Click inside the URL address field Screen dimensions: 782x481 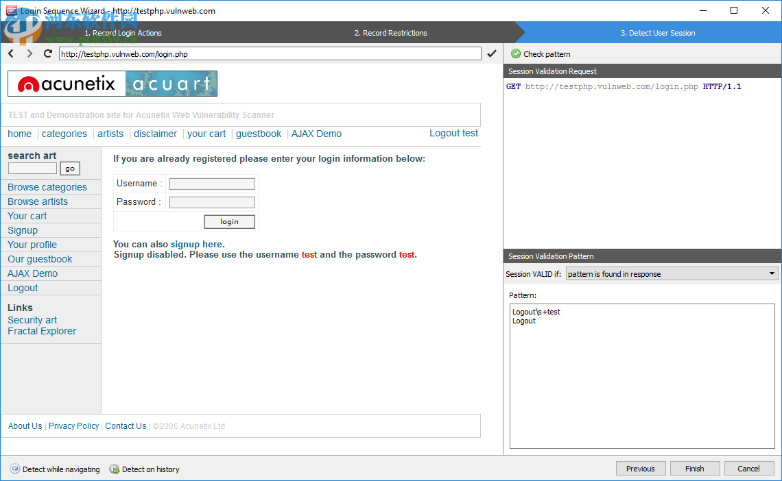(x=270, y=53)
